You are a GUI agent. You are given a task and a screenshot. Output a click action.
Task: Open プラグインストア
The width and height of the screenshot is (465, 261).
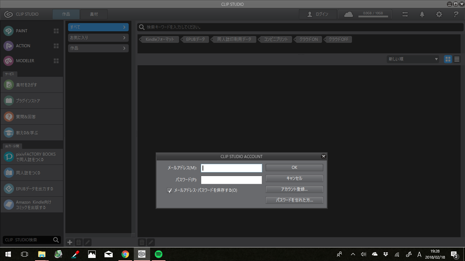click(32, 101)
